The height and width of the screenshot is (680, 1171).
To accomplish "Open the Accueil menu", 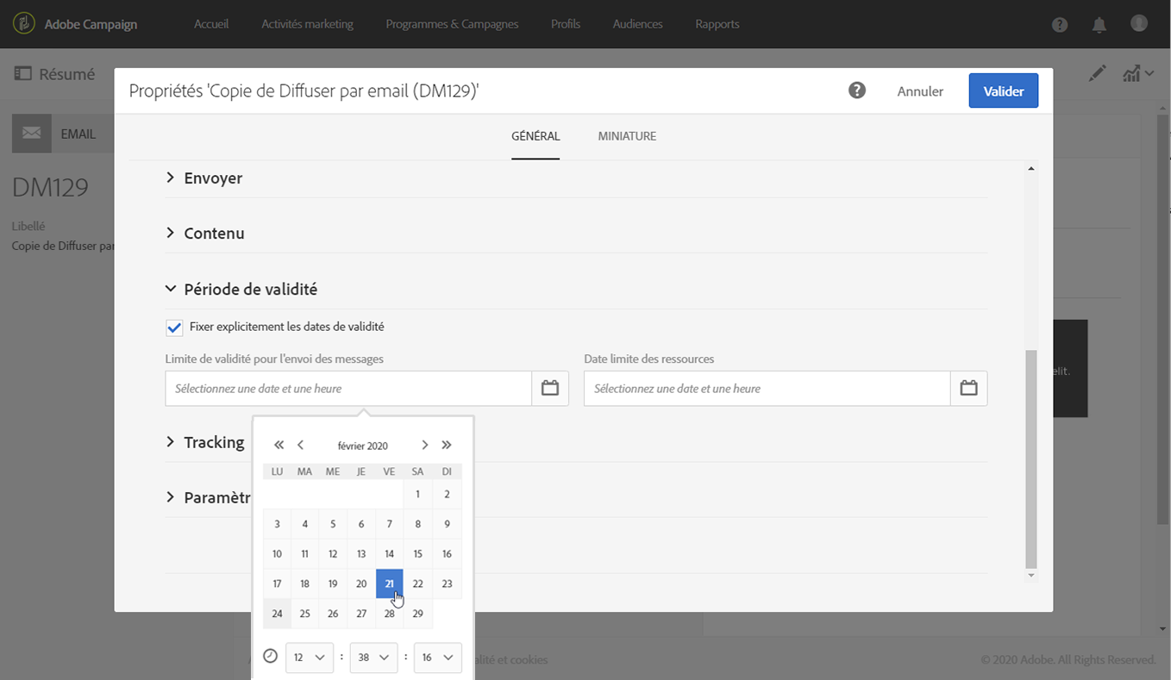I will 211,24.
